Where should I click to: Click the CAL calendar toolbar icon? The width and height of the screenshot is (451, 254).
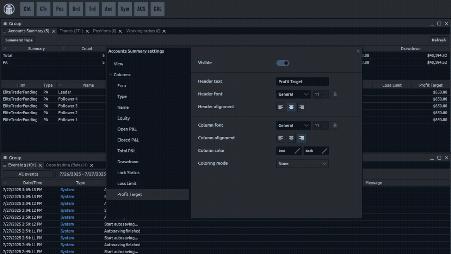(157, 9)
